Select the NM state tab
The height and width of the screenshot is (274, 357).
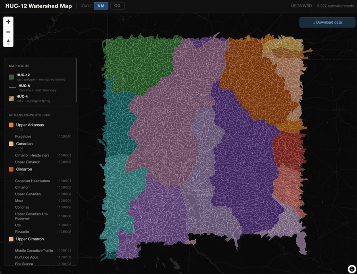pos(100,6)
